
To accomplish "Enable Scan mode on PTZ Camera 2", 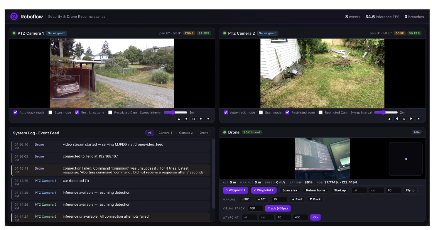I will [x=261, y=112].
